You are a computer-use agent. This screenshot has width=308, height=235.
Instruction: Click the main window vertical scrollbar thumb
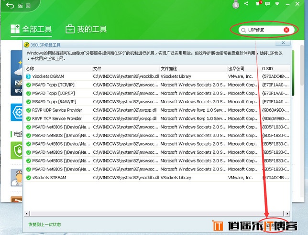tap(302, 65)
